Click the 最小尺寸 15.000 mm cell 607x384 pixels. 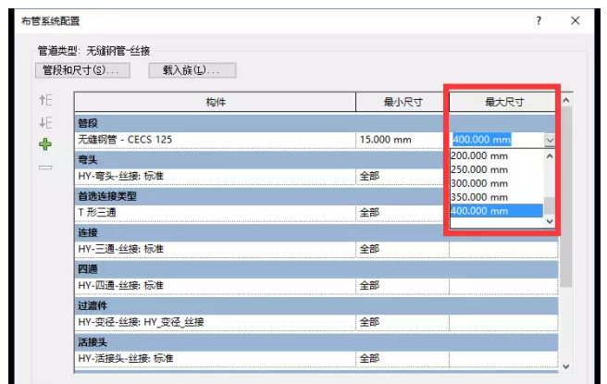(x=402, y=140)
